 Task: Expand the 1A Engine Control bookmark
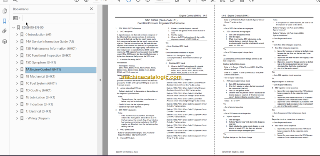point(17,69)
